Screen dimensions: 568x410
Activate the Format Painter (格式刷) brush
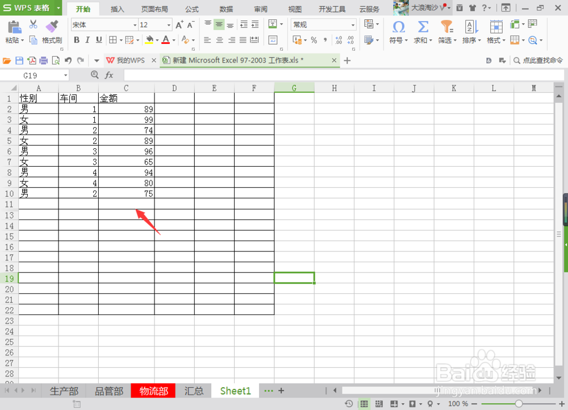click(52, 26)
